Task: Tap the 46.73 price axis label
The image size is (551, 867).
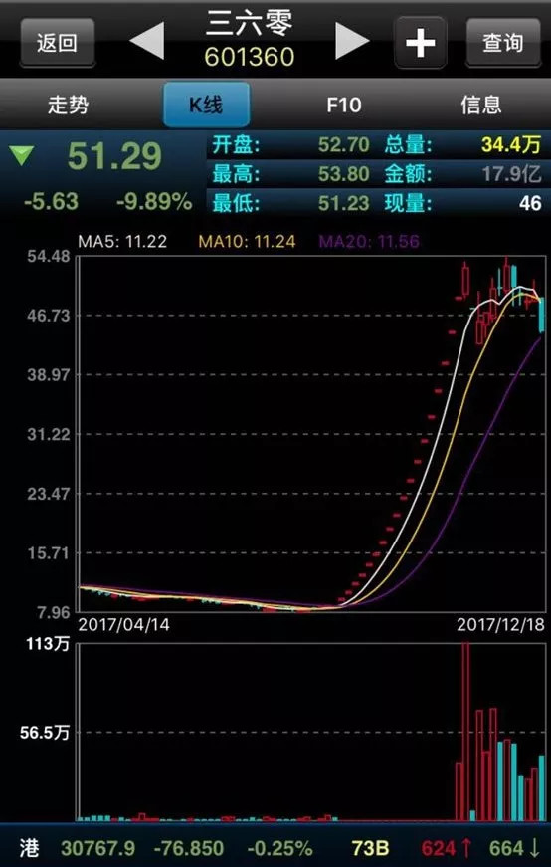Action: click(49, 316)
